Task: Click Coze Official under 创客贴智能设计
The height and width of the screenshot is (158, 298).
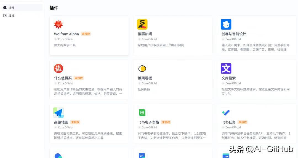Action: pyautogui.click(x=233, y=39)
